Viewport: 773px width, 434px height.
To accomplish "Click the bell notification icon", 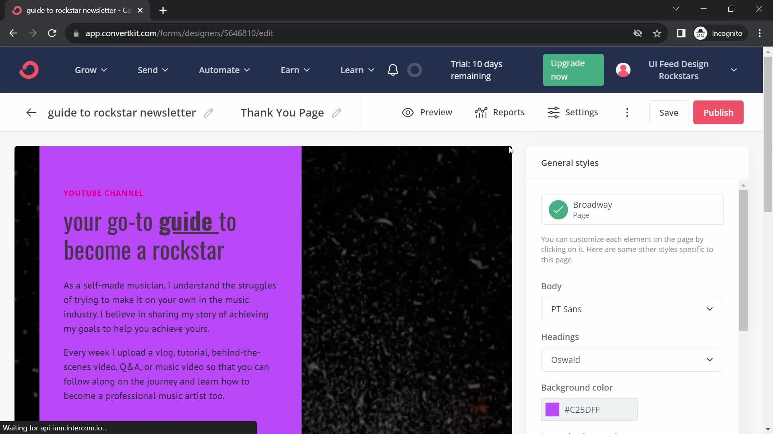I will [x=393, y=70].
